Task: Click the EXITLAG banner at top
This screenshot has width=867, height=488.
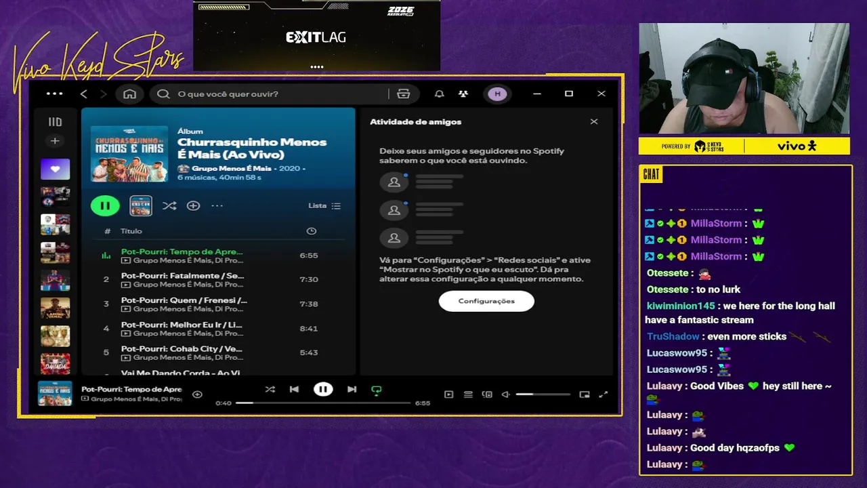Action: coord(316,37)
